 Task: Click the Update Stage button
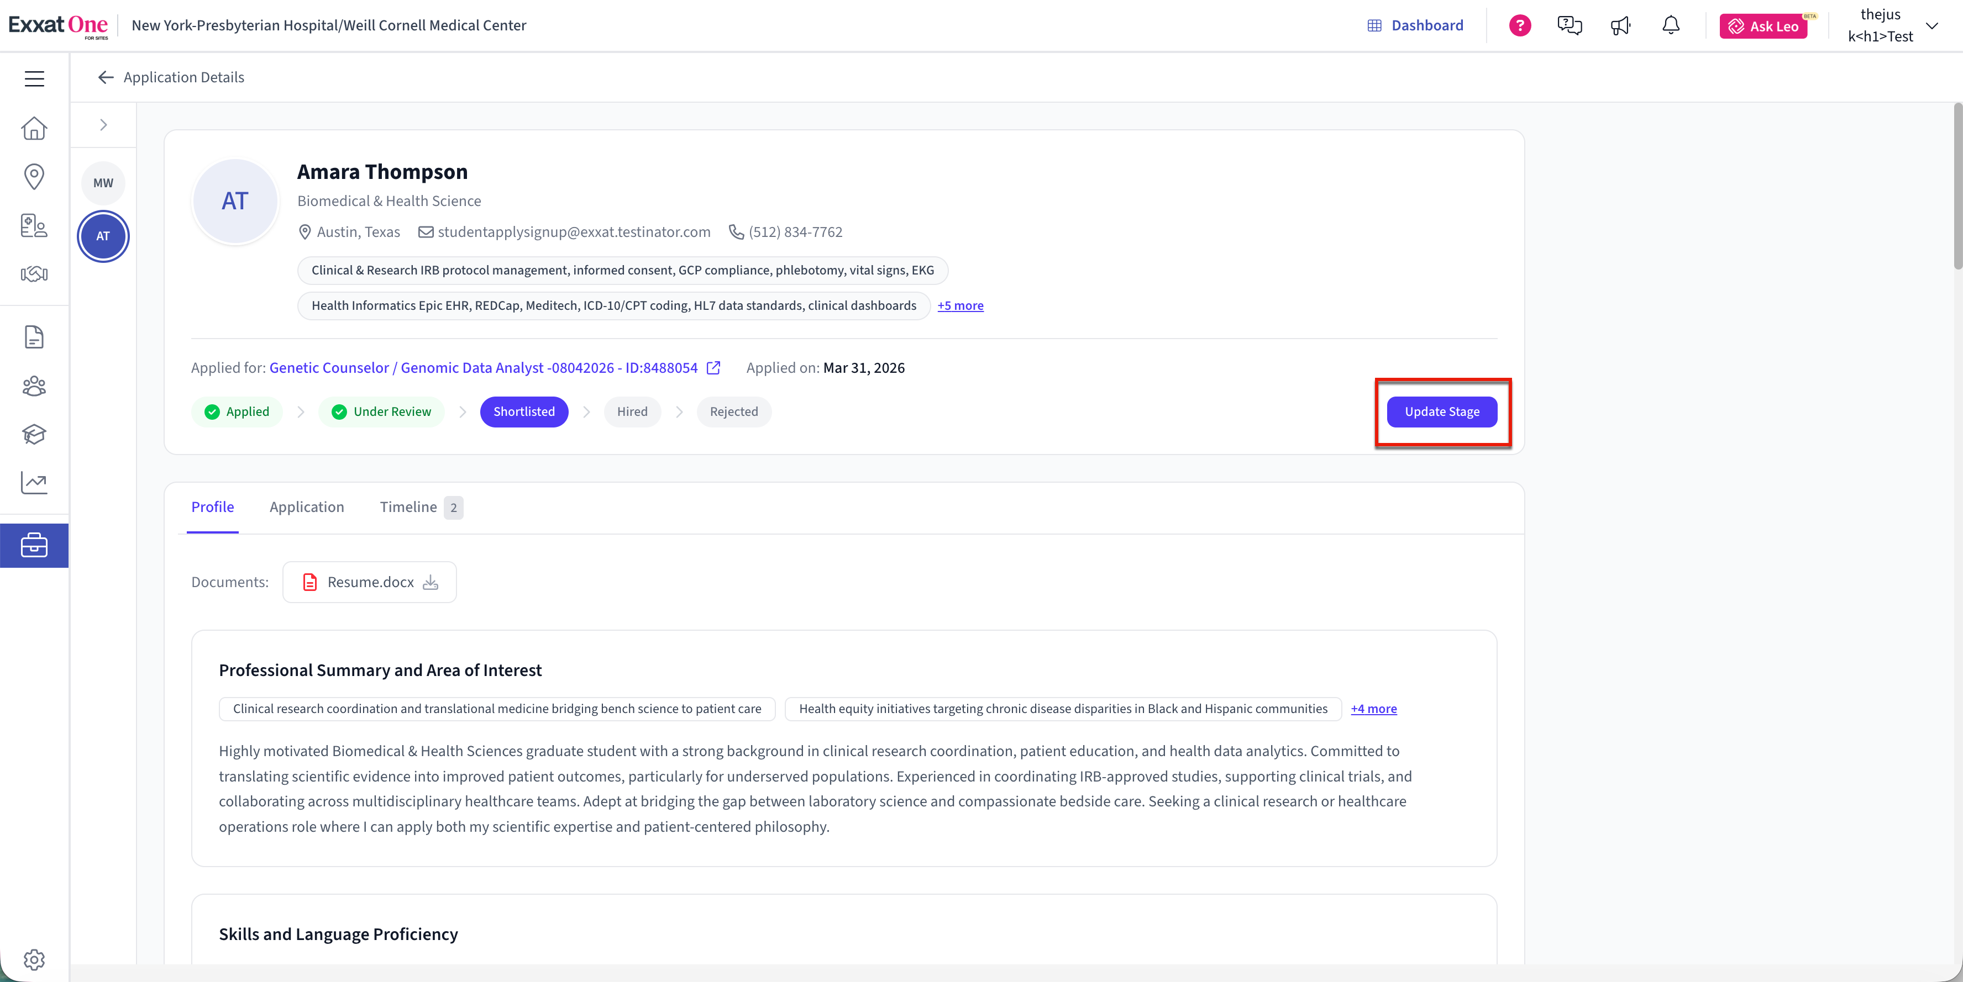coord(1441,411)
